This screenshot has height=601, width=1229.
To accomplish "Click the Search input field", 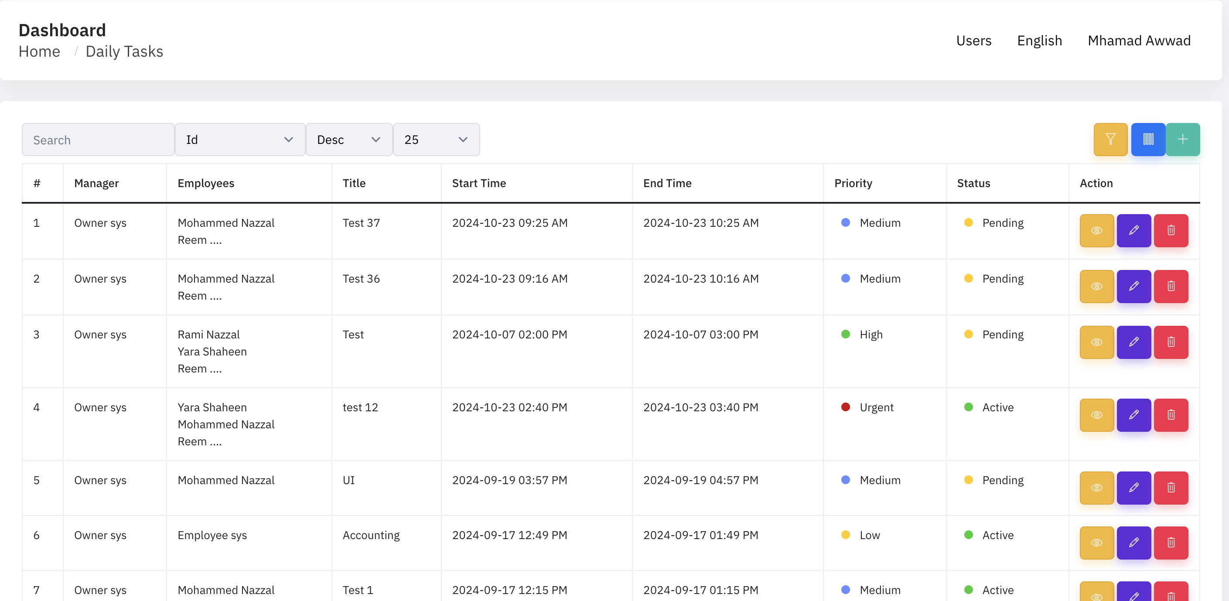I will coord(98,139).
